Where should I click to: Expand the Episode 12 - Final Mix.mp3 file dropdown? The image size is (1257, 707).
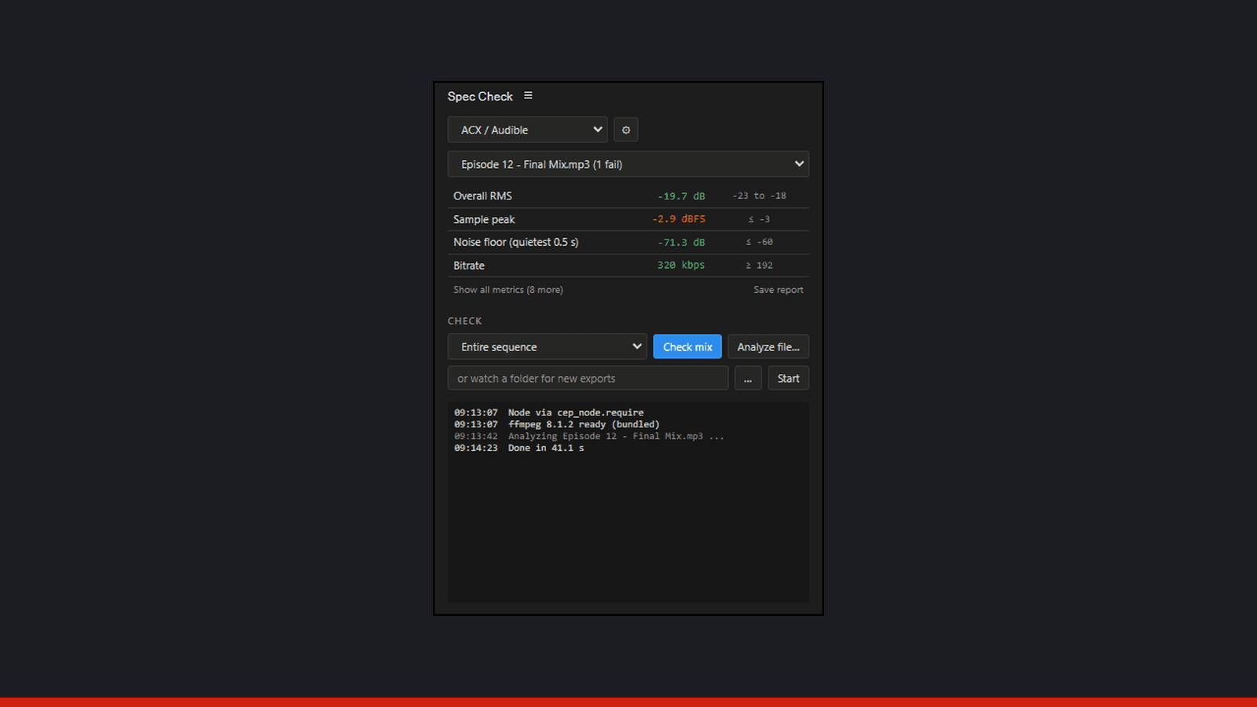click(x=628, y=164)
